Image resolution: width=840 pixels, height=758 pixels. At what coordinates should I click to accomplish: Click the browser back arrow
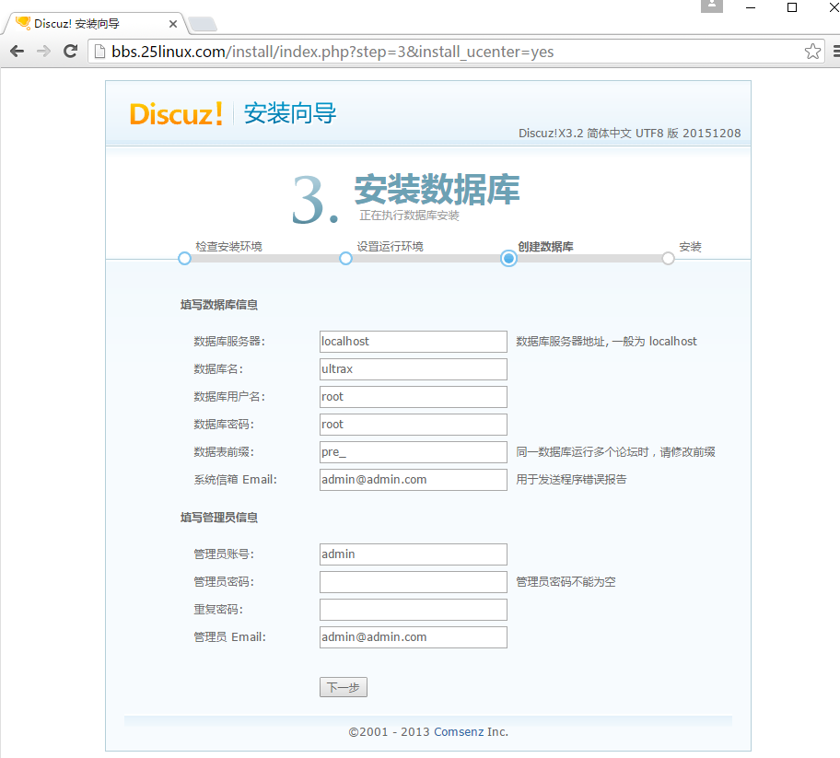point(17,52)
